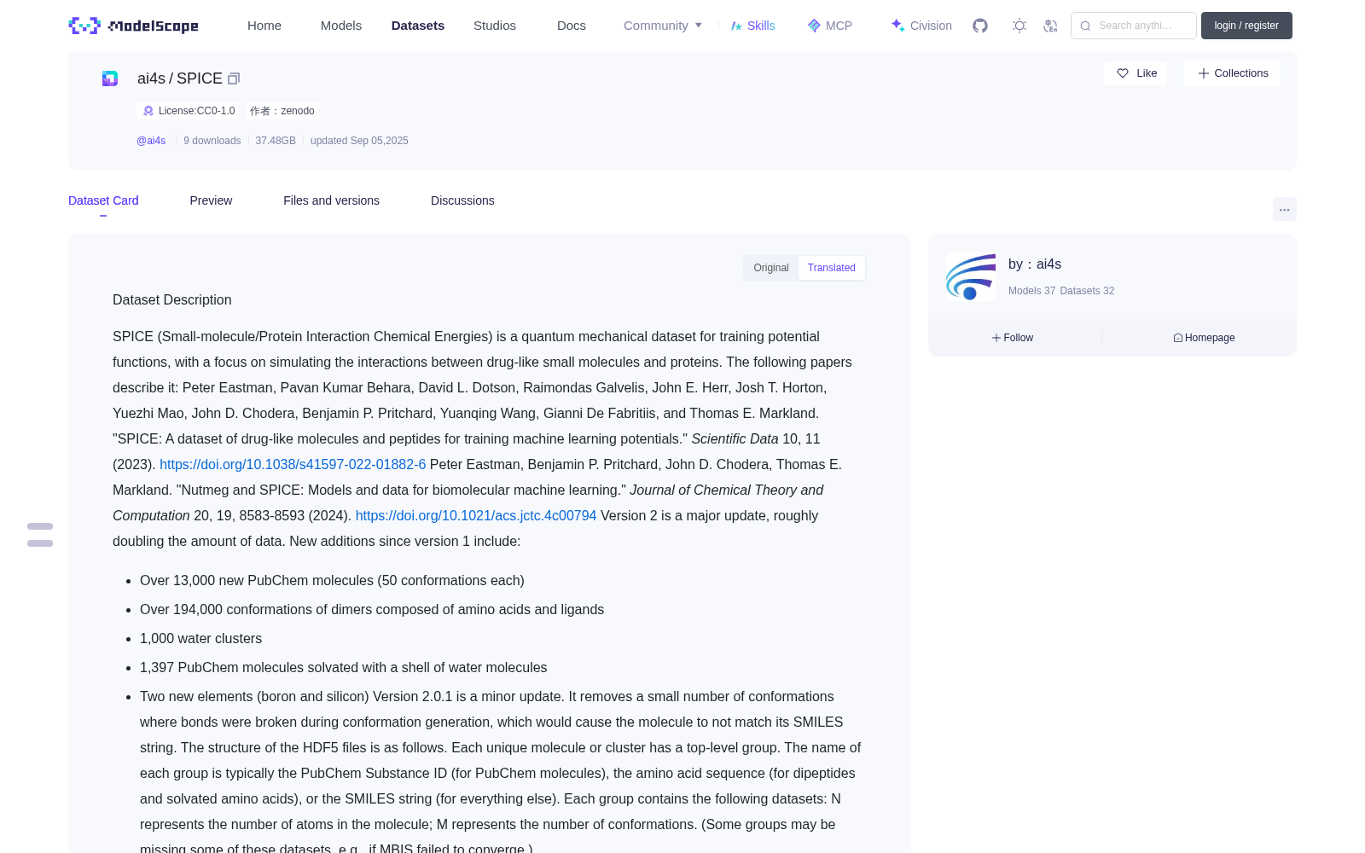Switch to the Discussions tab
This screenshot has width=1365, height=853.
(462, 200)
